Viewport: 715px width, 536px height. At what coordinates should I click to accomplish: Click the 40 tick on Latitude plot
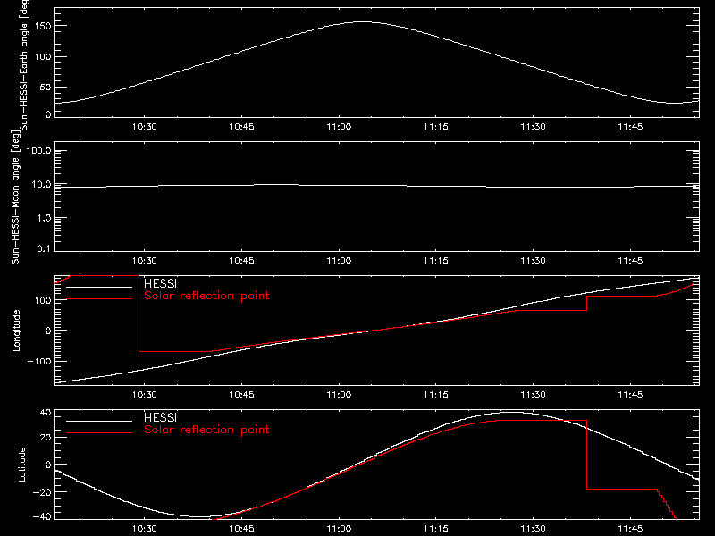click(x=46, y=413)
